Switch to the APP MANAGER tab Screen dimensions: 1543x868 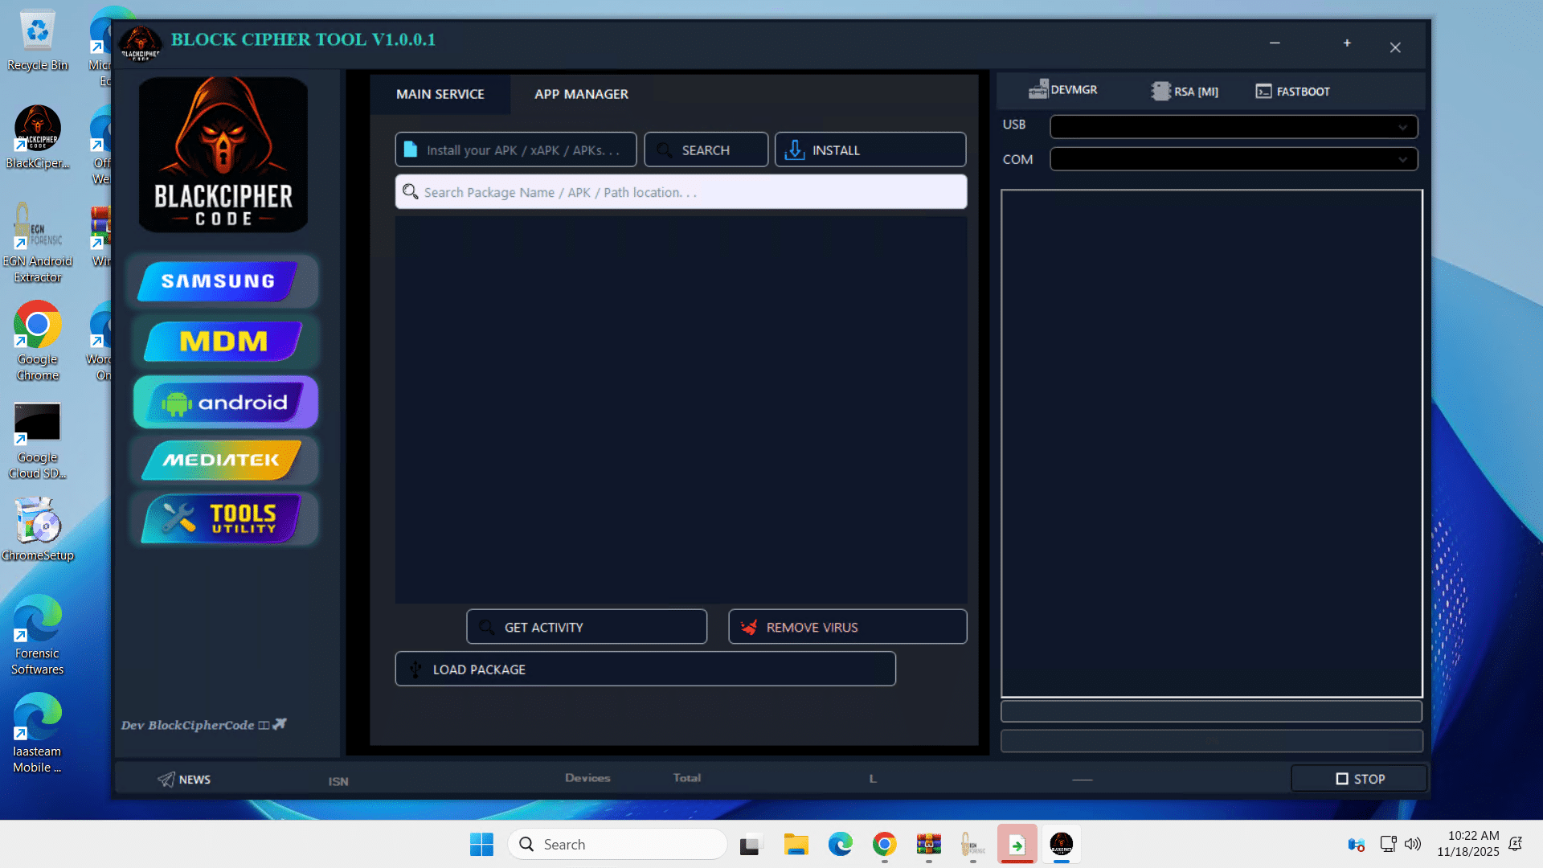pyautogui.click(x=581, y=94)
